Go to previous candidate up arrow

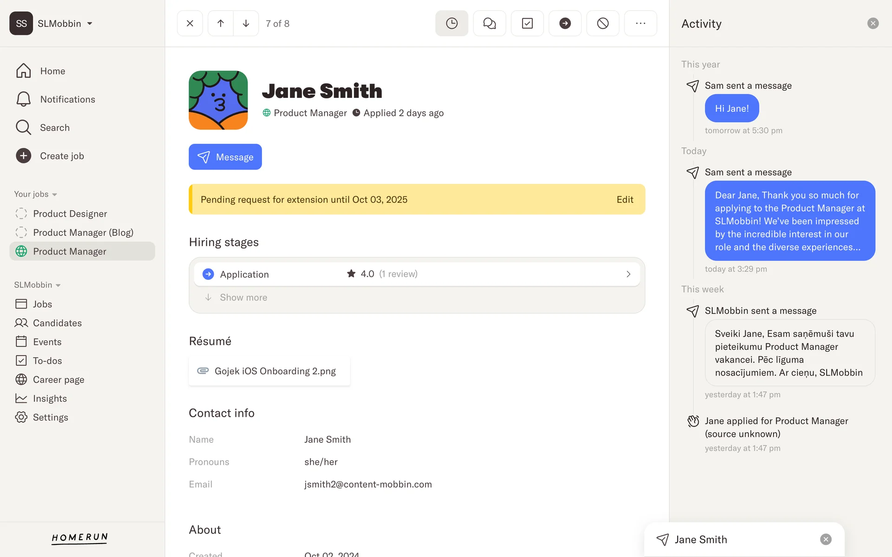click(x=221, y=23)
